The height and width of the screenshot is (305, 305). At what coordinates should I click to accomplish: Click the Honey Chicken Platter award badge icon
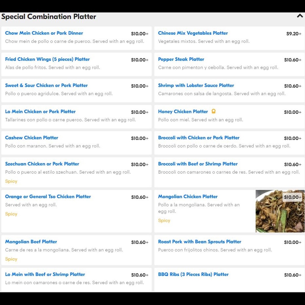click(213, 111)
